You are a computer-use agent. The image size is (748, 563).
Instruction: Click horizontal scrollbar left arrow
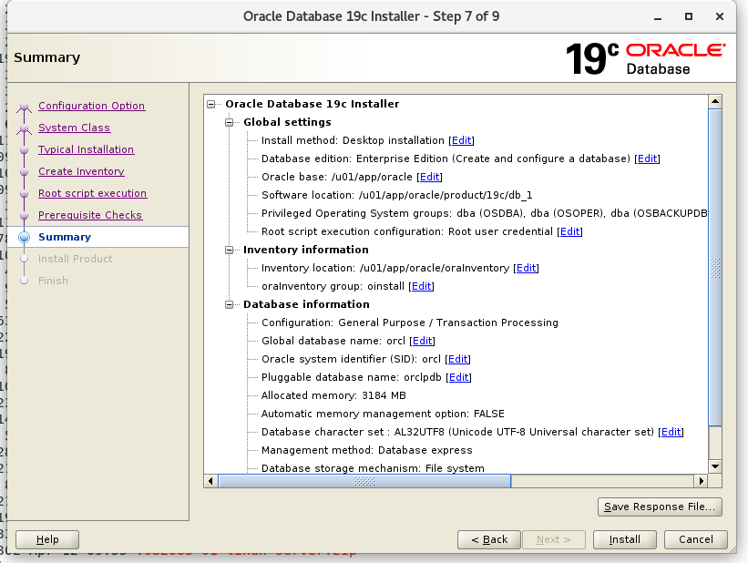click(x=210, y=481)
